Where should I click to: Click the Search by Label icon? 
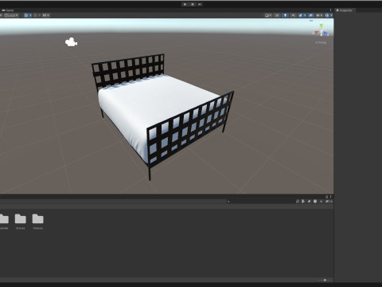click(x=309, y=202)
